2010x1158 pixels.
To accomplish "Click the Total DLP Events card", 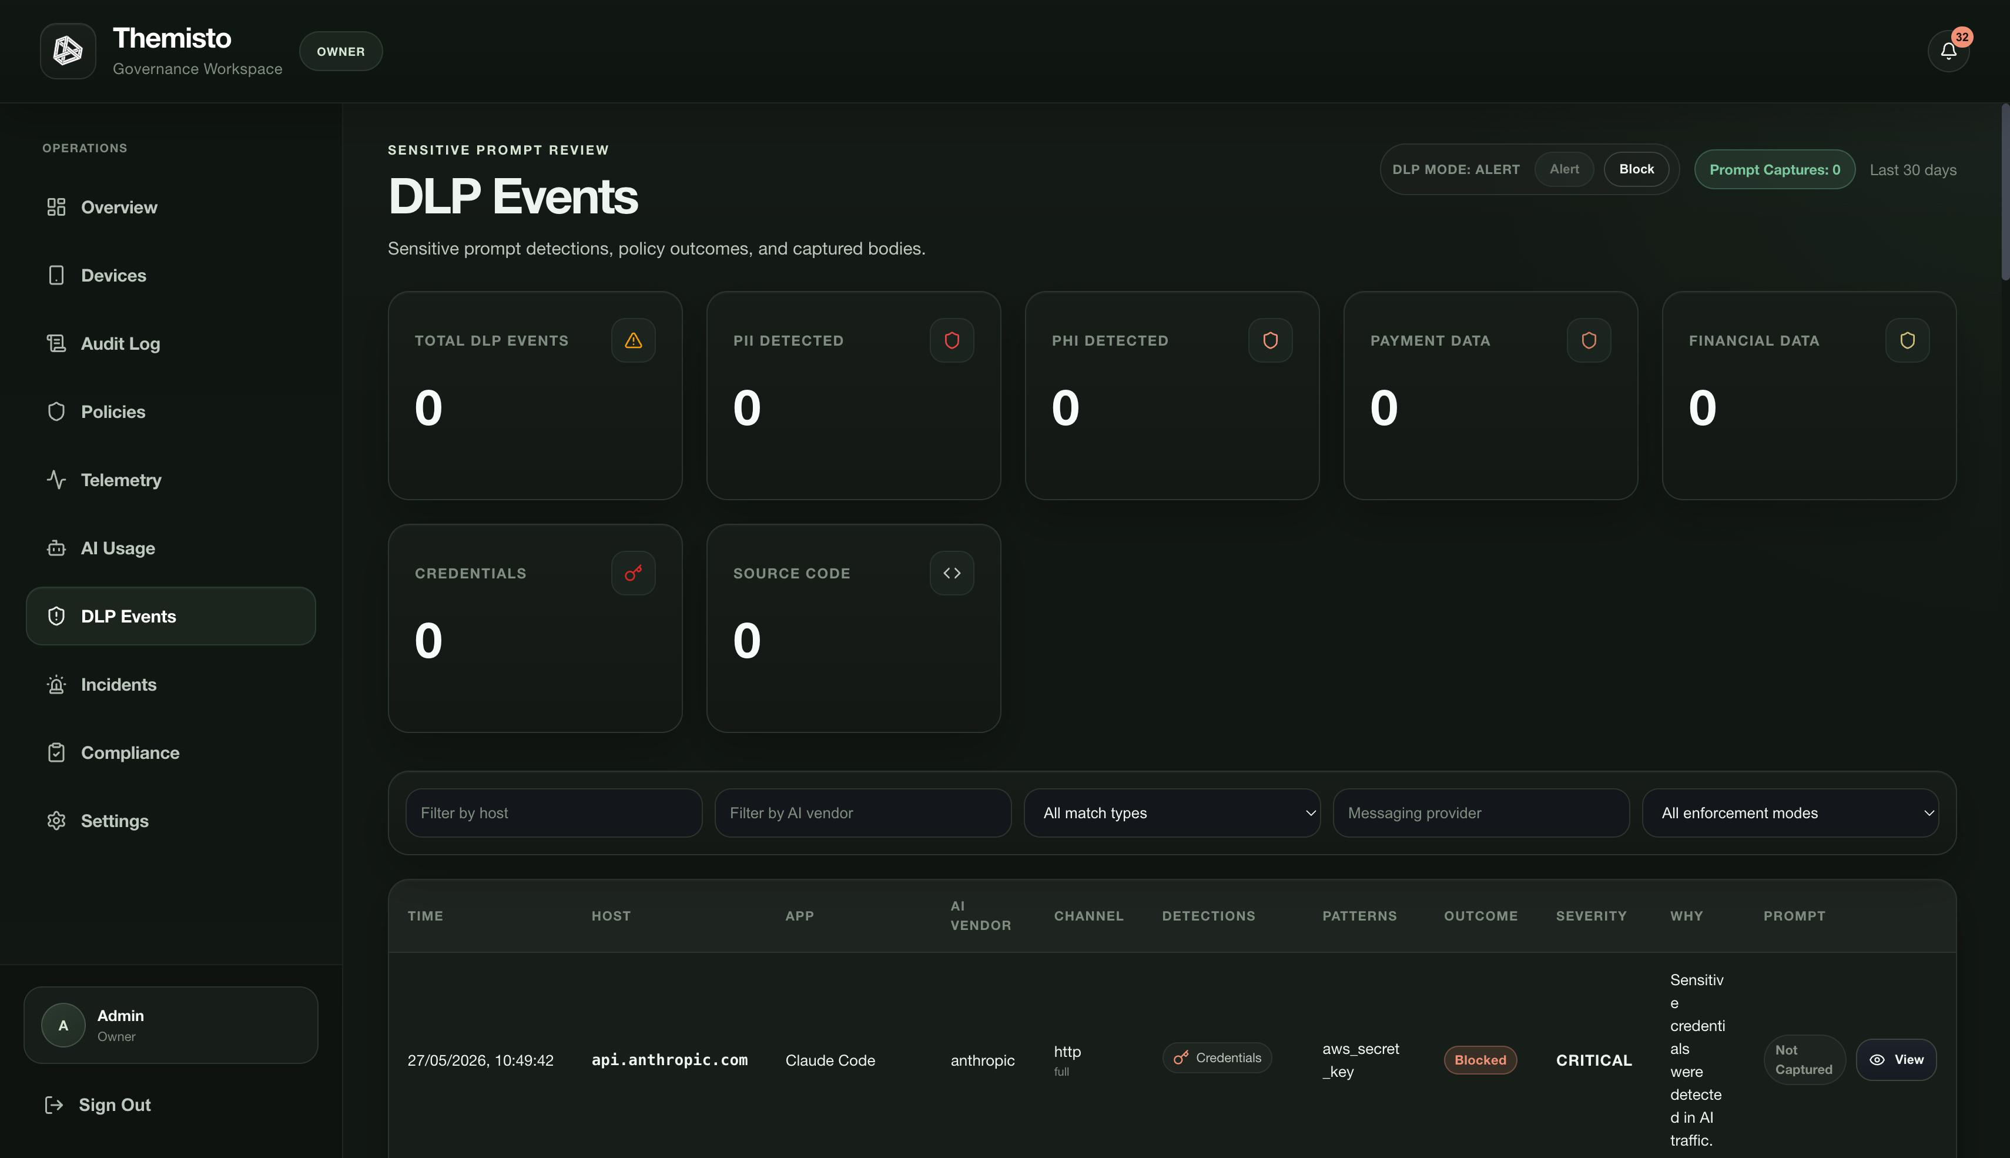I will pyautogui.click(x=535, y=395).
